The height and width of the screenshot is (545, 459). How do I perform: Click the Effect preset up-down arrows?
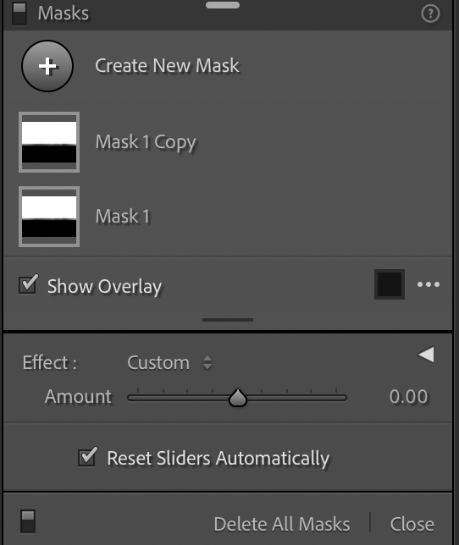207,362
